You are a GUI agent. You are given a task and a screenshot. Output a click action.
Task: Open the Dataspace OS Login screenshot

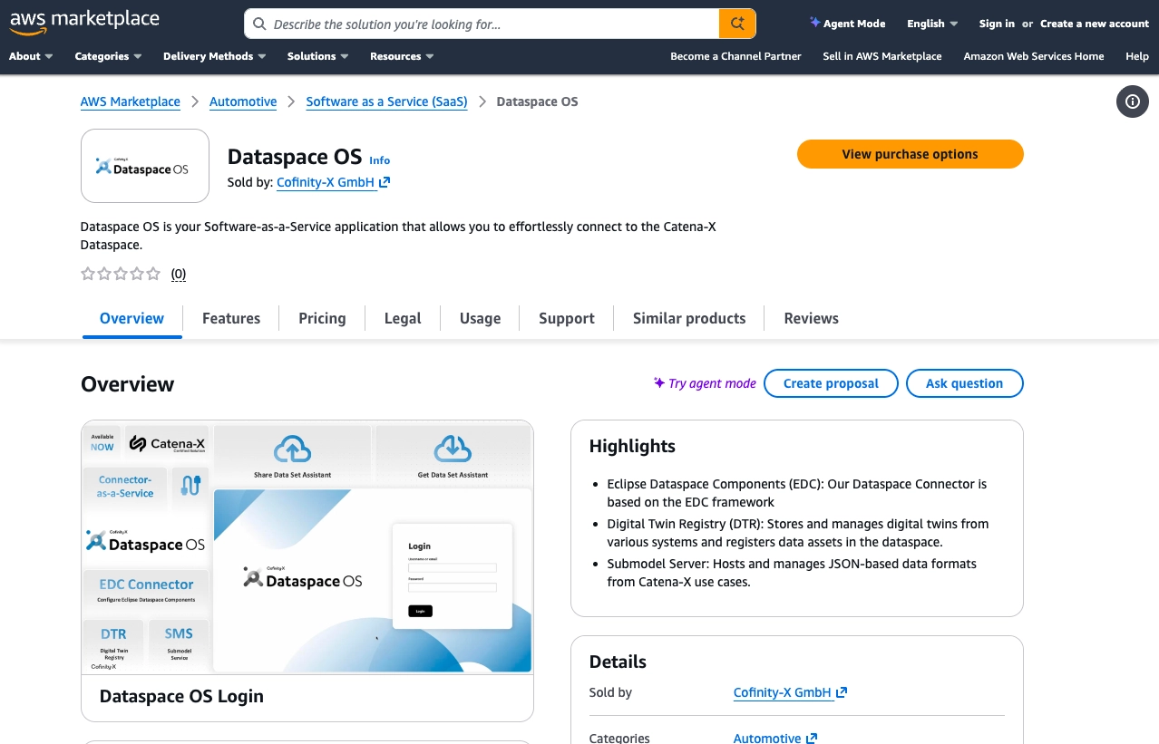(307, 547)
